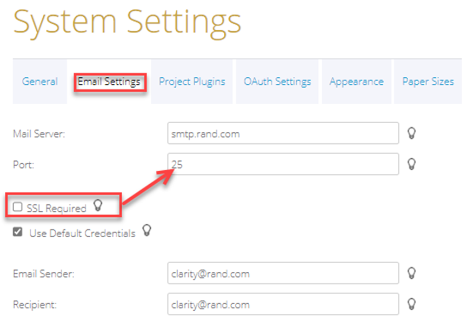Uncheck the Use Default Credentials checkbox
The width and height of the screenshot is (473, 328).
click(x=18, y=232)
